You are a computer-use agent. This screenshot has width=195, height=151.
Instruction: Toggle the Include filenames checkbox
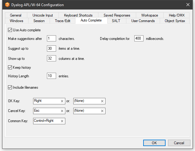click(10, 87)
